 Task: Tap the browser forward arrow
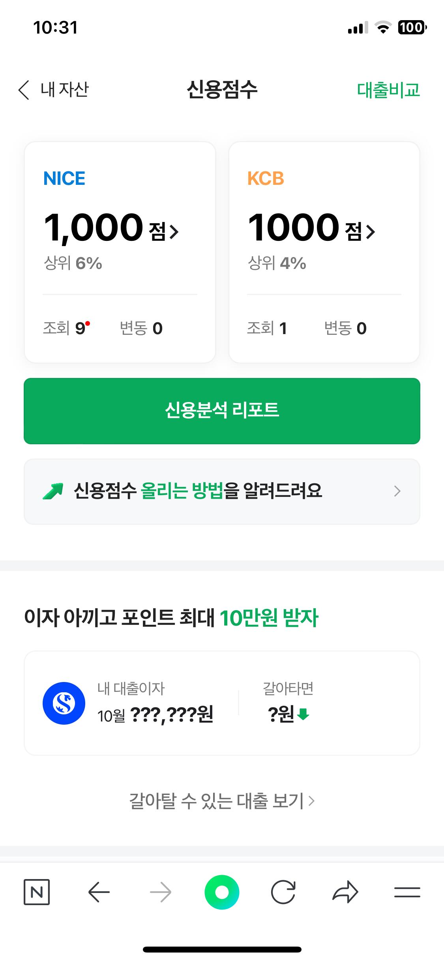coord(161,892)
